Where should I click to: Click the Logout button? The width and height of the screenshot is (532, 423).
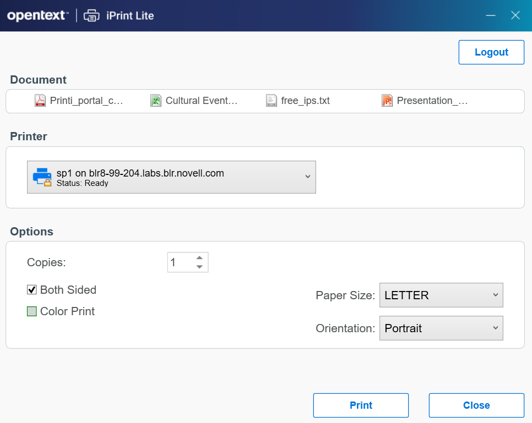click(491, 52)
